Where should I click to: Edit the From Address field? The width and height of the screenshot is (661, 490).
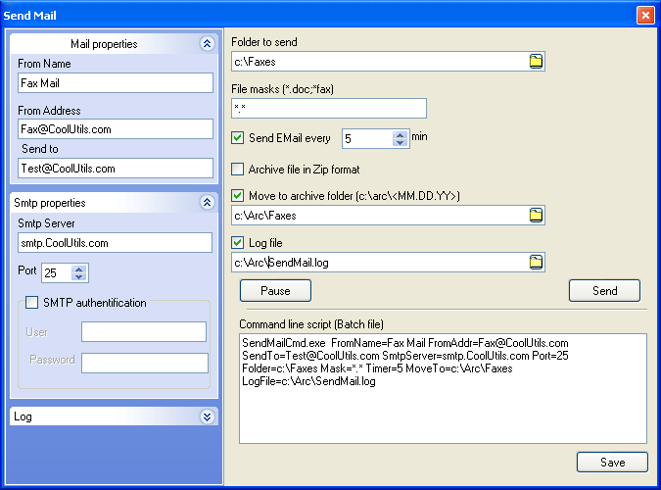pyautogui.click(x=116, y=129)
